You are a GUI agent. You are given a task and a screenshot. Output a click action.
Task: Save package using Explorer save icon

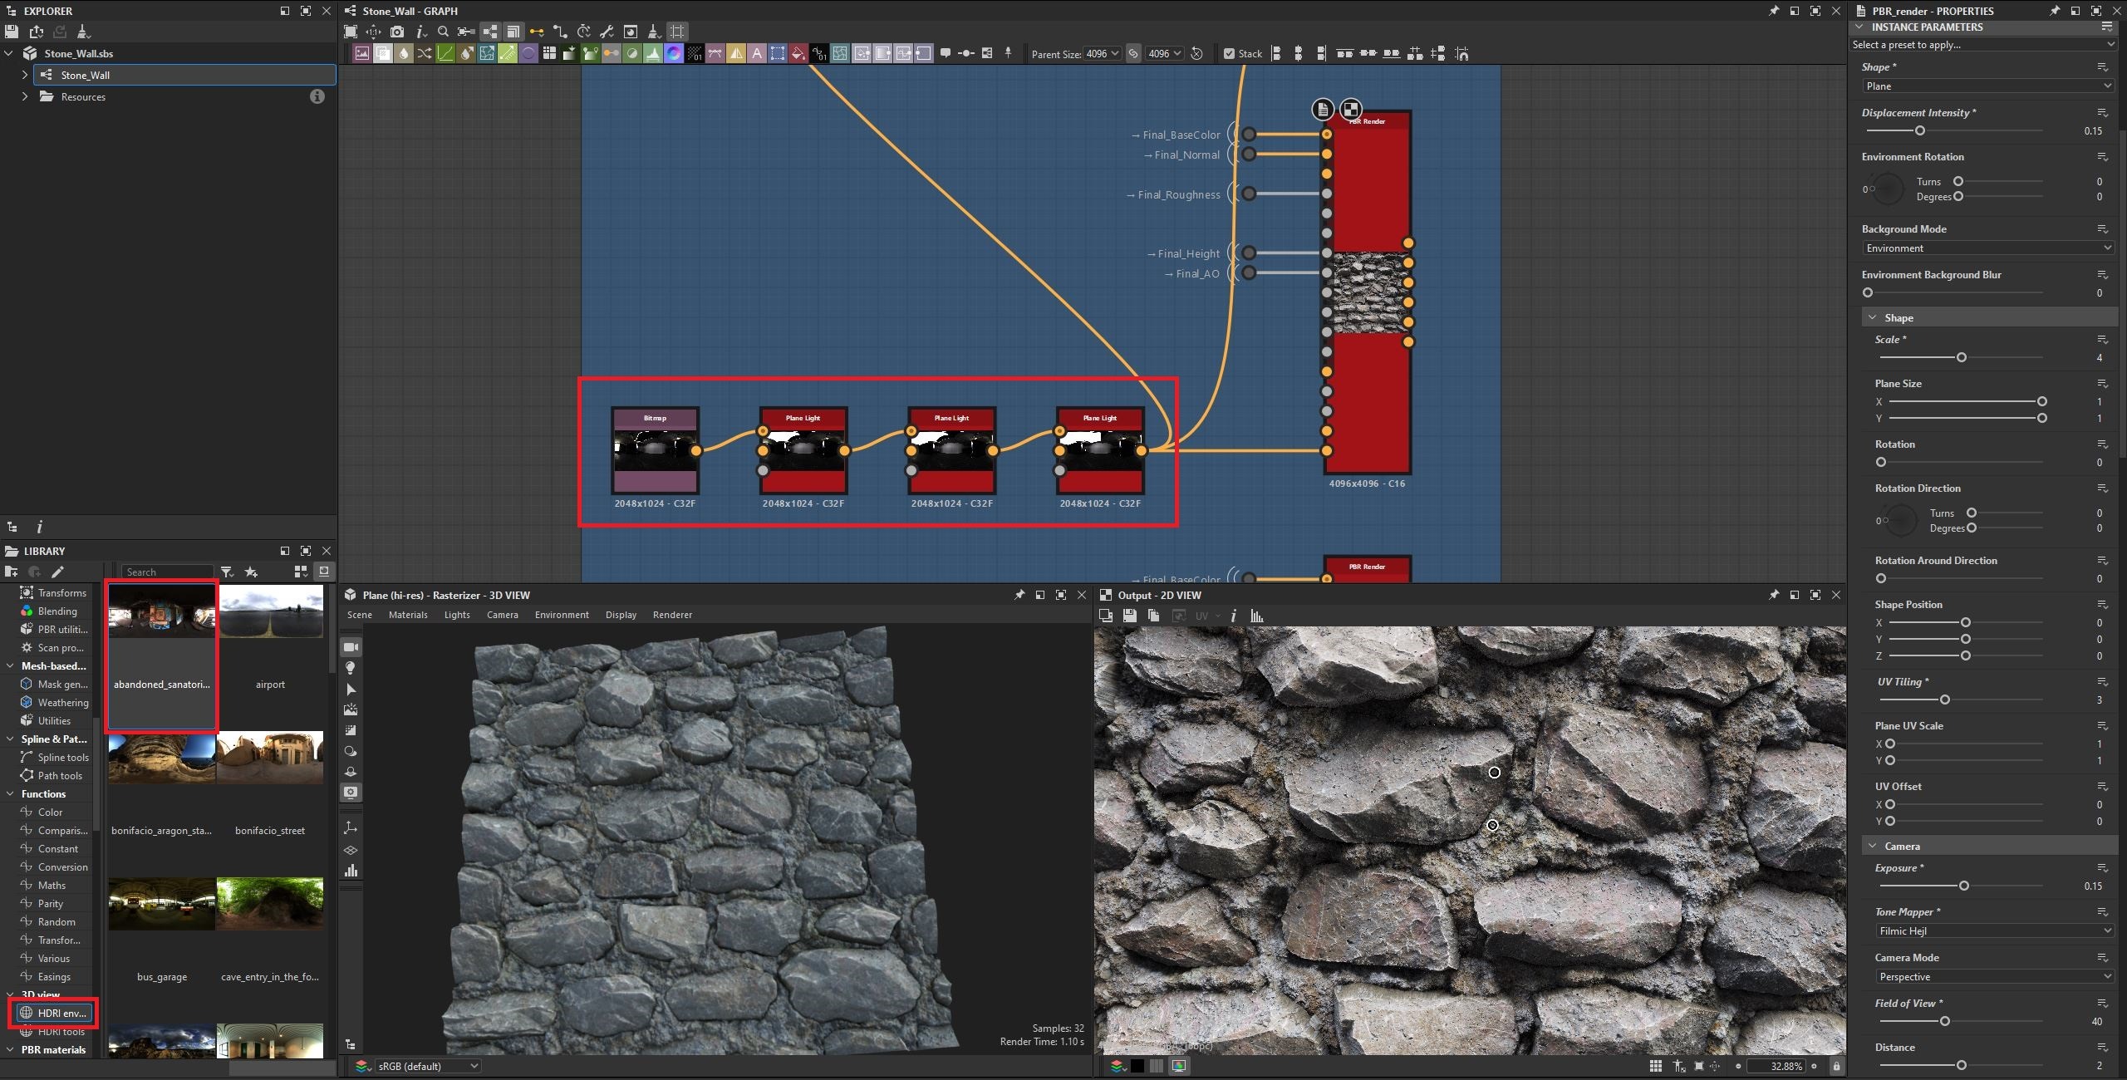click(x=12, y=32)
